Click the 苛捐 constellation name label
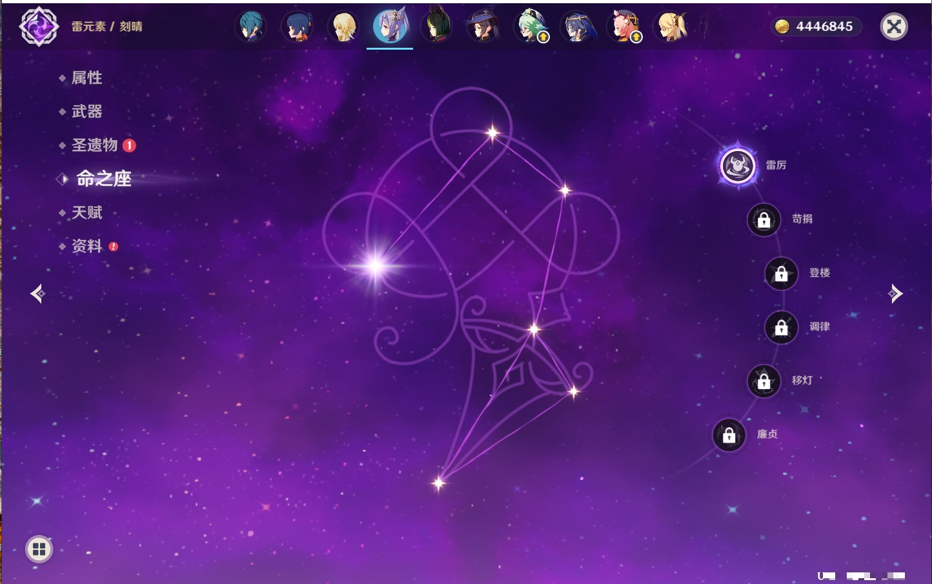Screen dimensions: 932x584 point(802,219)
